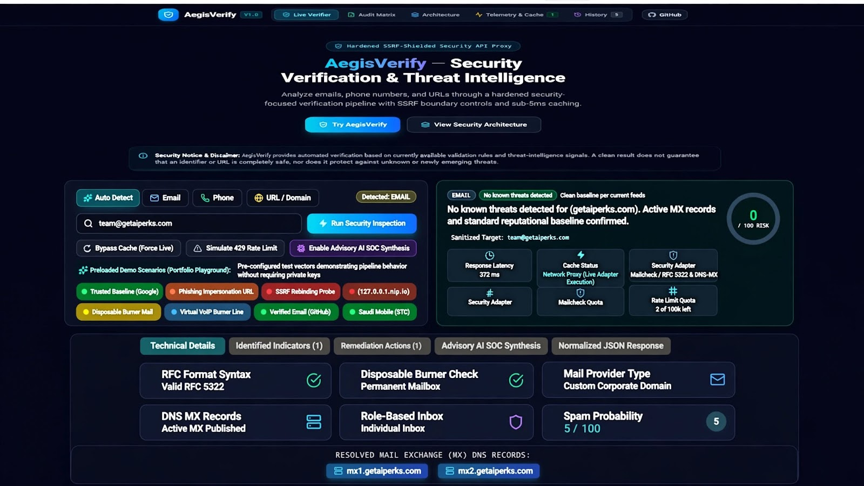Click mx1.getaiperks.com record chip
Viewport: 864px width, 486px height.
point(377,471)
